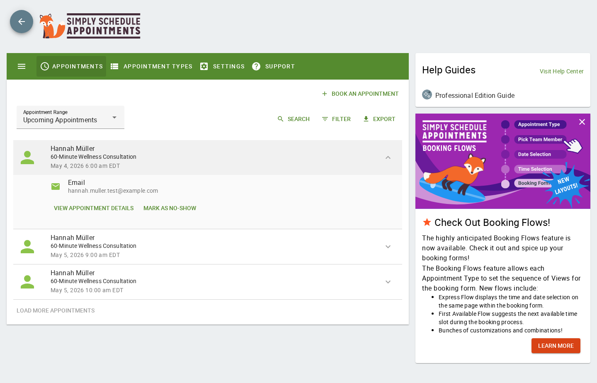
Task: Click person avatar for May 4 appointment
Action: pyautogui.click(x=27, y=158)
